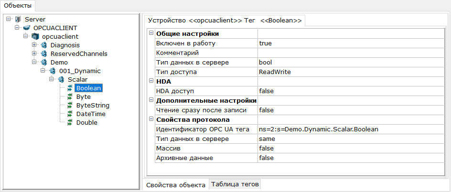Collapse the Scalar group

click(52, 79)
